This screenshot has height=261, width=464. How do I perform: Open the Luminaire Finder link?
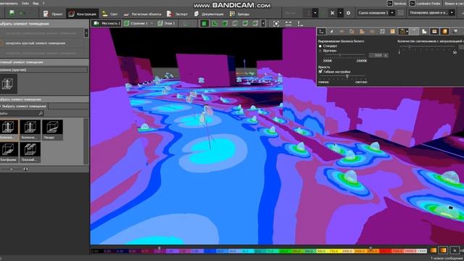point(426,3)
